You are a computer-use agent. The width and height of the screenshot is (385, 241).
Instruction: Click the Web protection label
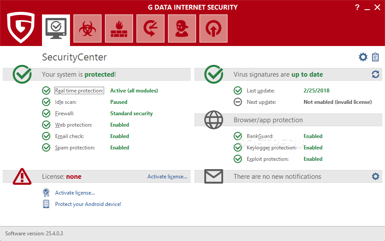(x=73, y=125)
